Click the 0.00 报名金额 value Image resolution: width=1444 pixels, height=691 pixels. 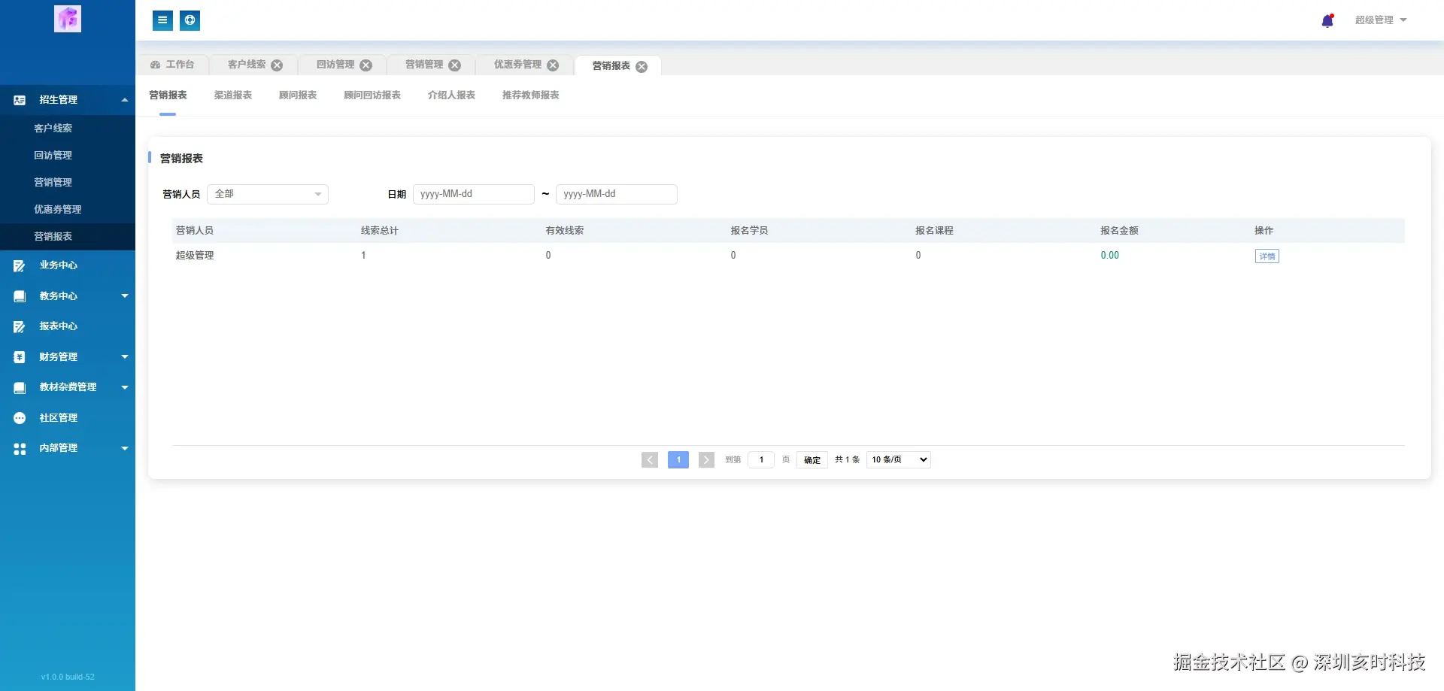click(1109, 256)
